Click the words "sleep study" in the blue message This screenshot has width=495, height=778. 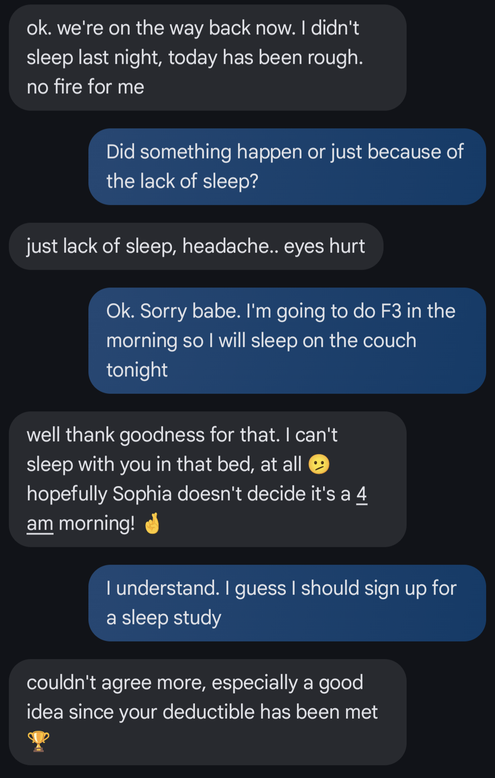171,618
